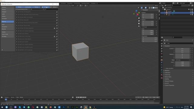Click timeline current frame marker 1
The width and height of the screenshot is (194, 109).
point(6,100)
